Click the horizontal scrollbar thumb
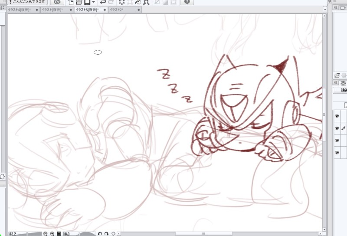Screen dimensions: 347x236 point(204,234)
